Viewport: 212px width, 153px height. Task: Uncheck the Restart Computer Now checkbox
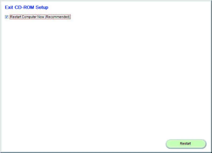pos(6,17)
